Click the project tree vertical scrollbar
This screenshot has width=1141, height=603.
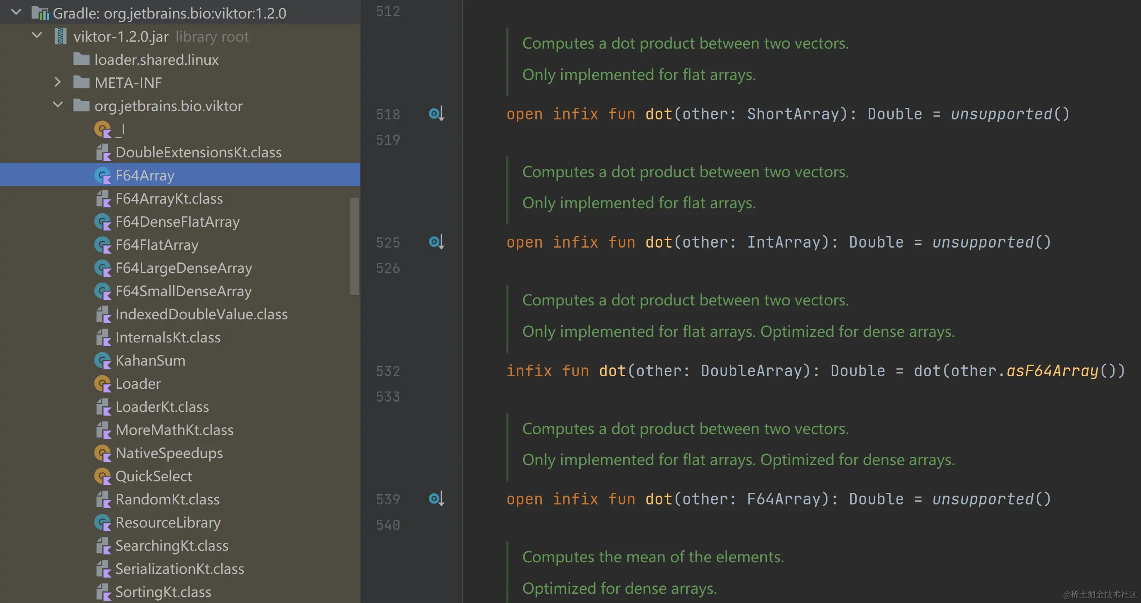355,246
